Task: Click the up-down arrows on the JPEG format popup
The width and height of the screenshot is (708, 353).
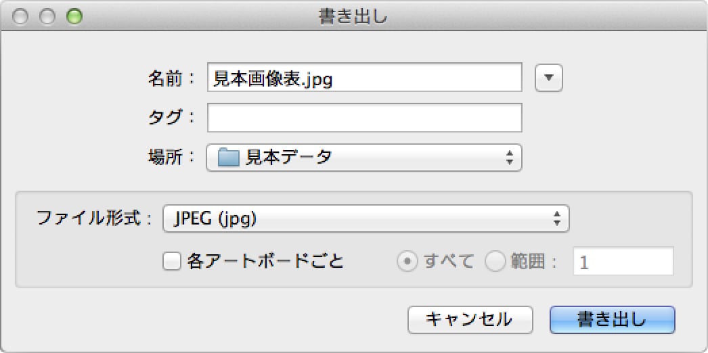Action: tap(556, 218)
